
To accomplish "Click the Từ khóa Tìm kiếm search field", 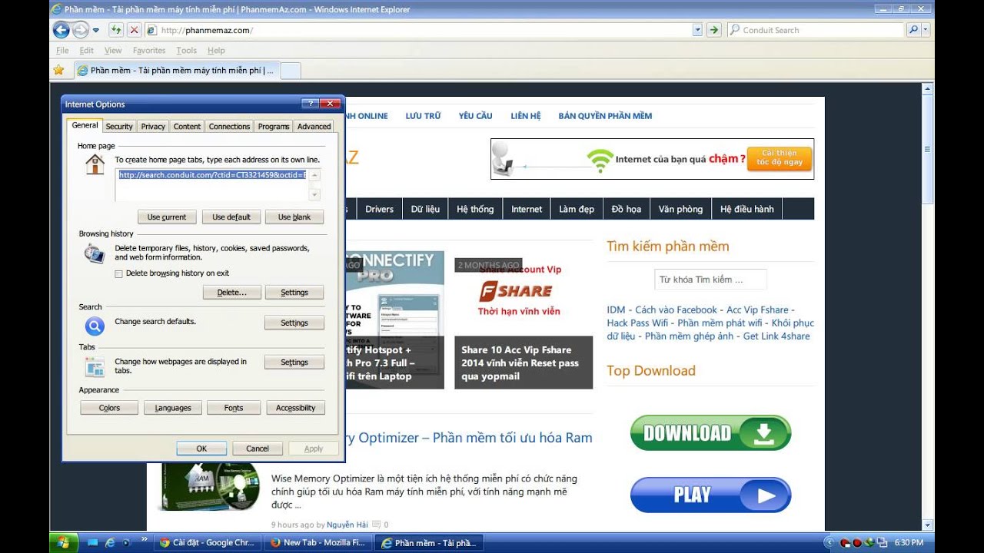I will click(x=710, y=280).
